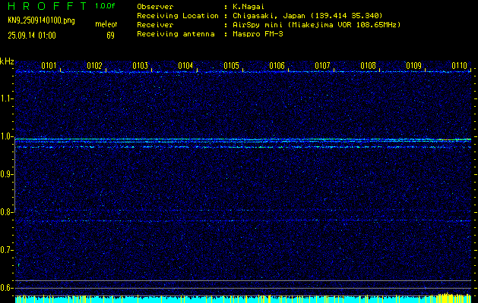Click the 0.7 kHz axis label

pos(7,250)
